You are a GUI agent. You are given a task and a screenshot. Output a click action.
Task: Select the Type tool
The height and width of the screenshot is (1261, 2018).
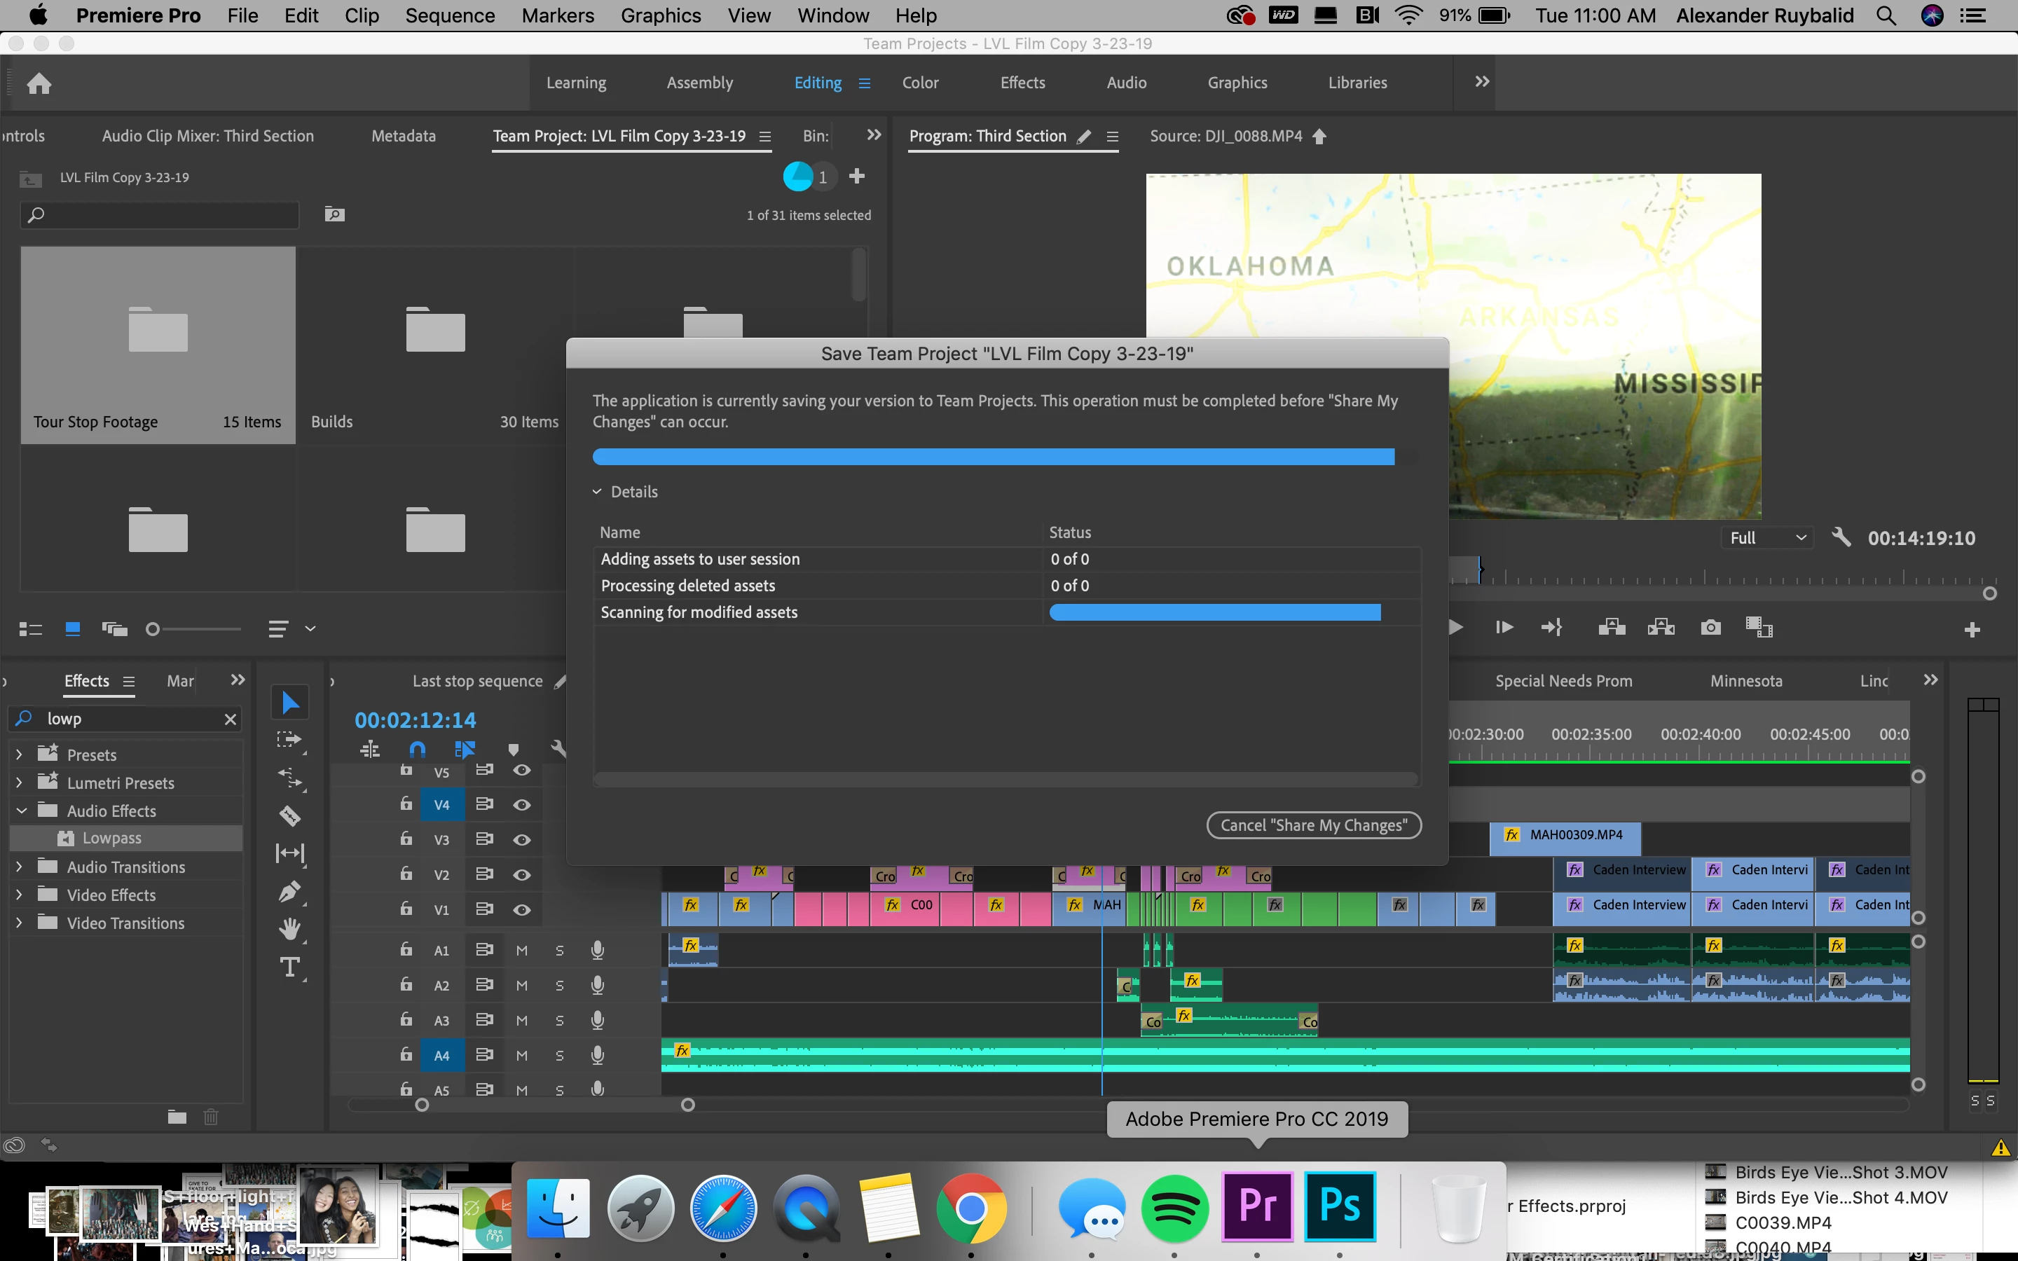coord(289,967)
